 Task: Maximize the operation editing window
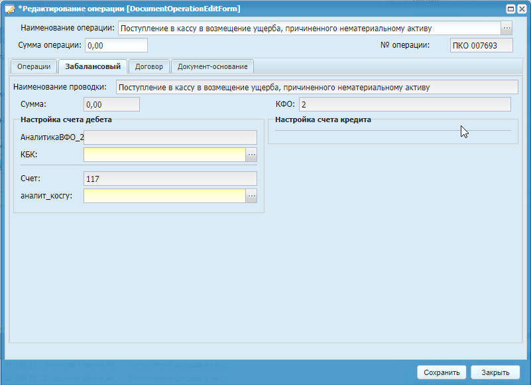point(510,9)
